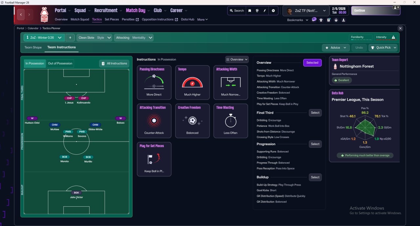Open the More submenu dropdown
Viewport: 420px width, 226px height.
tap(203, 20)
